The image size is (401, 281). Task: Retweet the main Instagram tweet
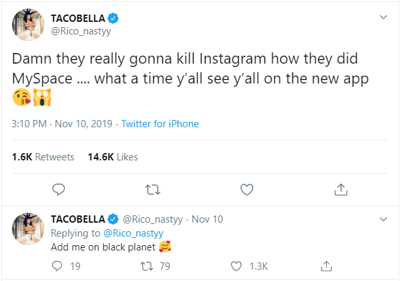(152, 190)
